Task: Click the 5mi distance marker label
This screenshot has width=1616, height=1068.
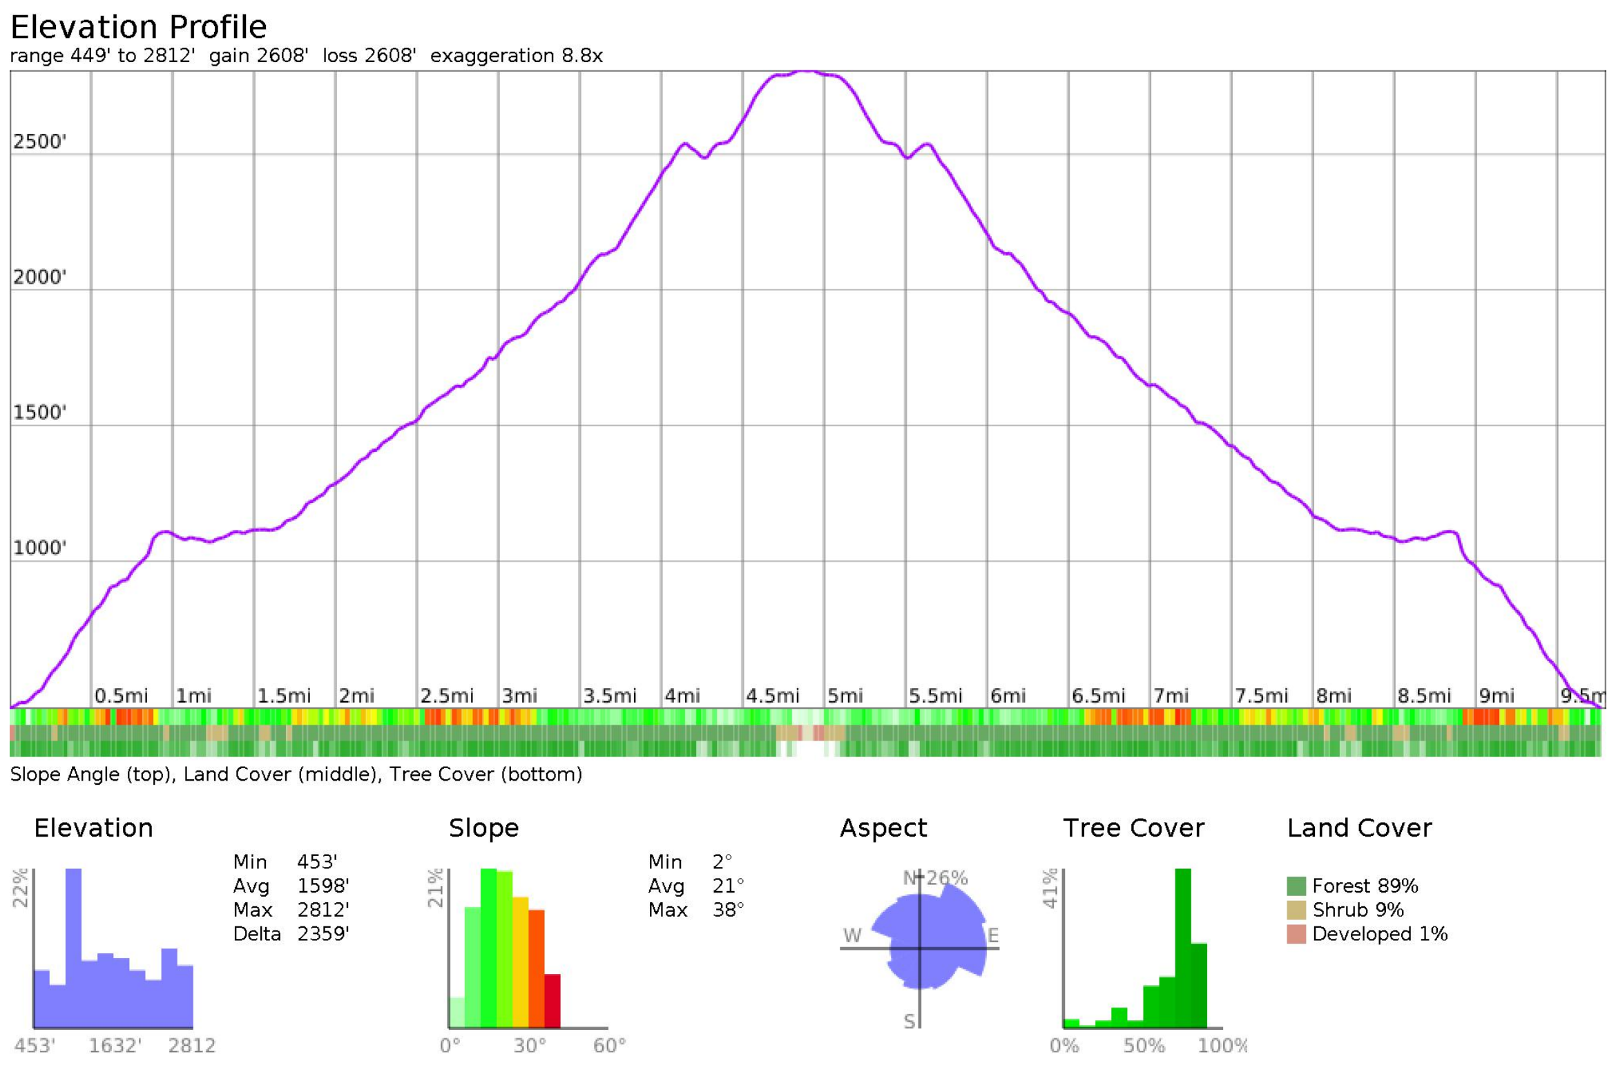Action: pyautogui.click(x=845, y=696)
